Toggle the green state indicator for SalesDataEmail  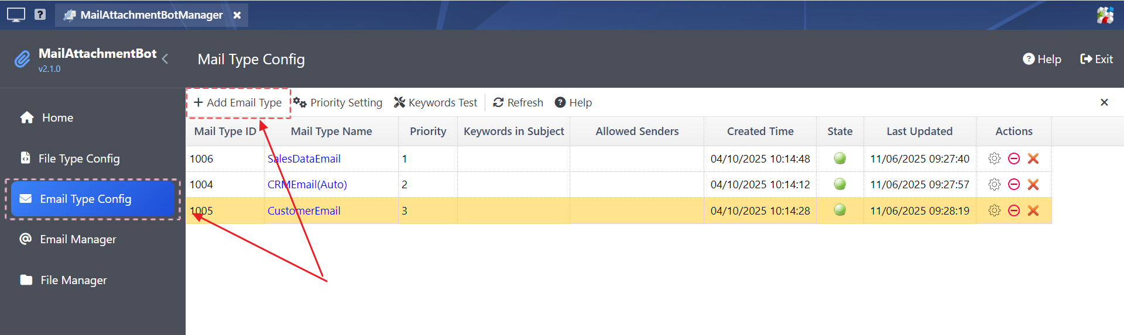click(839, 158)
